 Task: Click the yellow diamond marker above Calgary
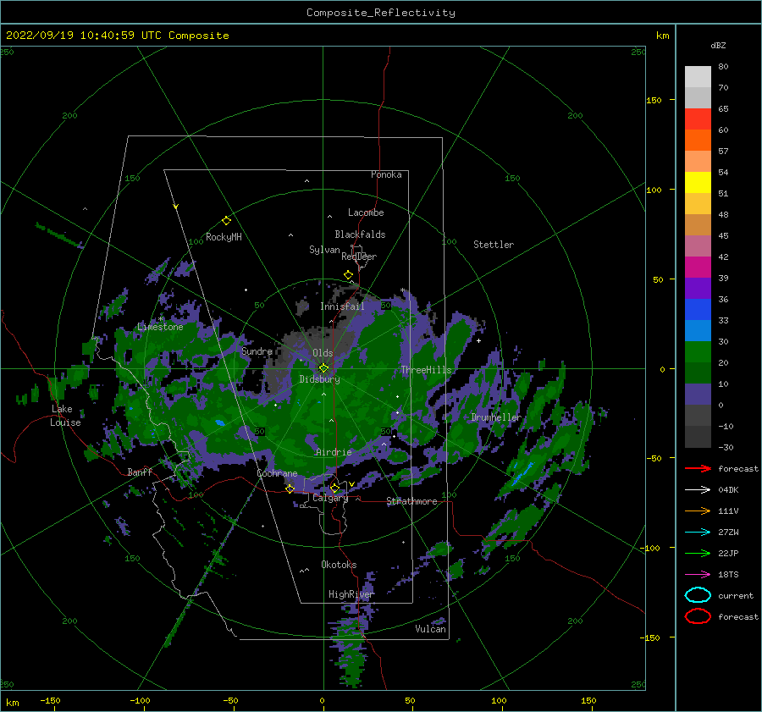(x=334, y=488)
